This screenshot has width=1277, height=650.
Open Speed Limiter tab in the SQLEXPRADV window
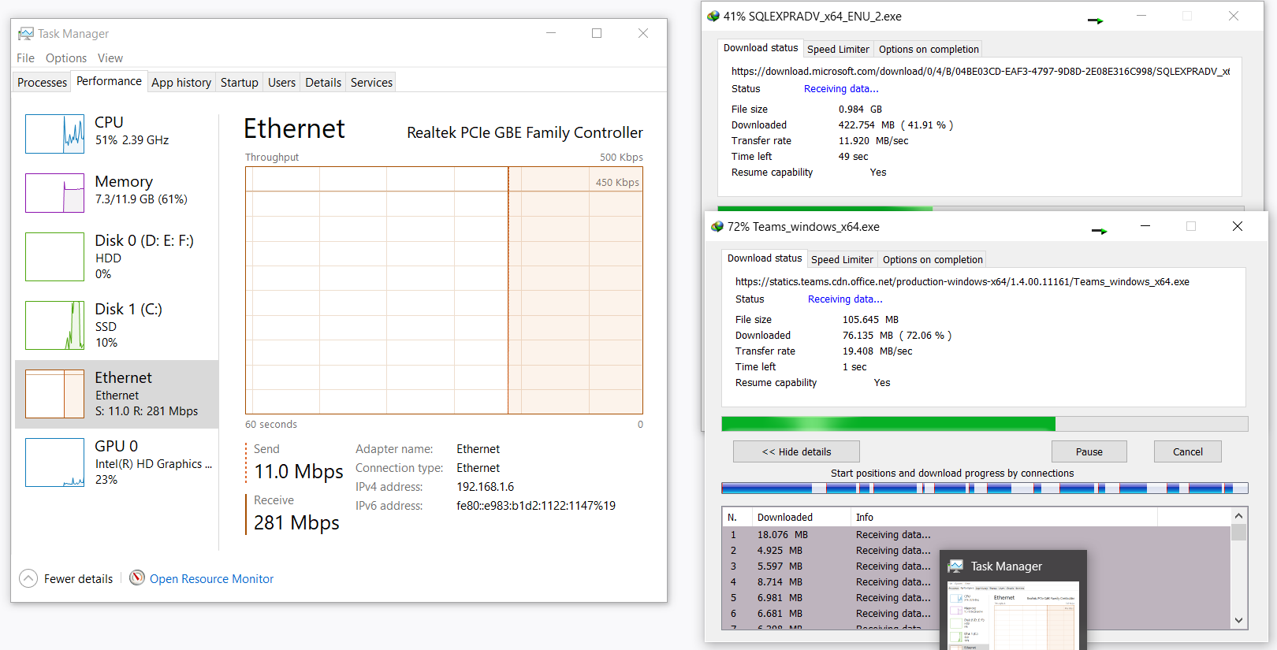coord(838,49)
